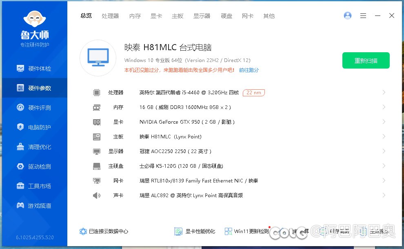
Task: Open 驱动检测 in the sidebar
Action: point(35,167)
